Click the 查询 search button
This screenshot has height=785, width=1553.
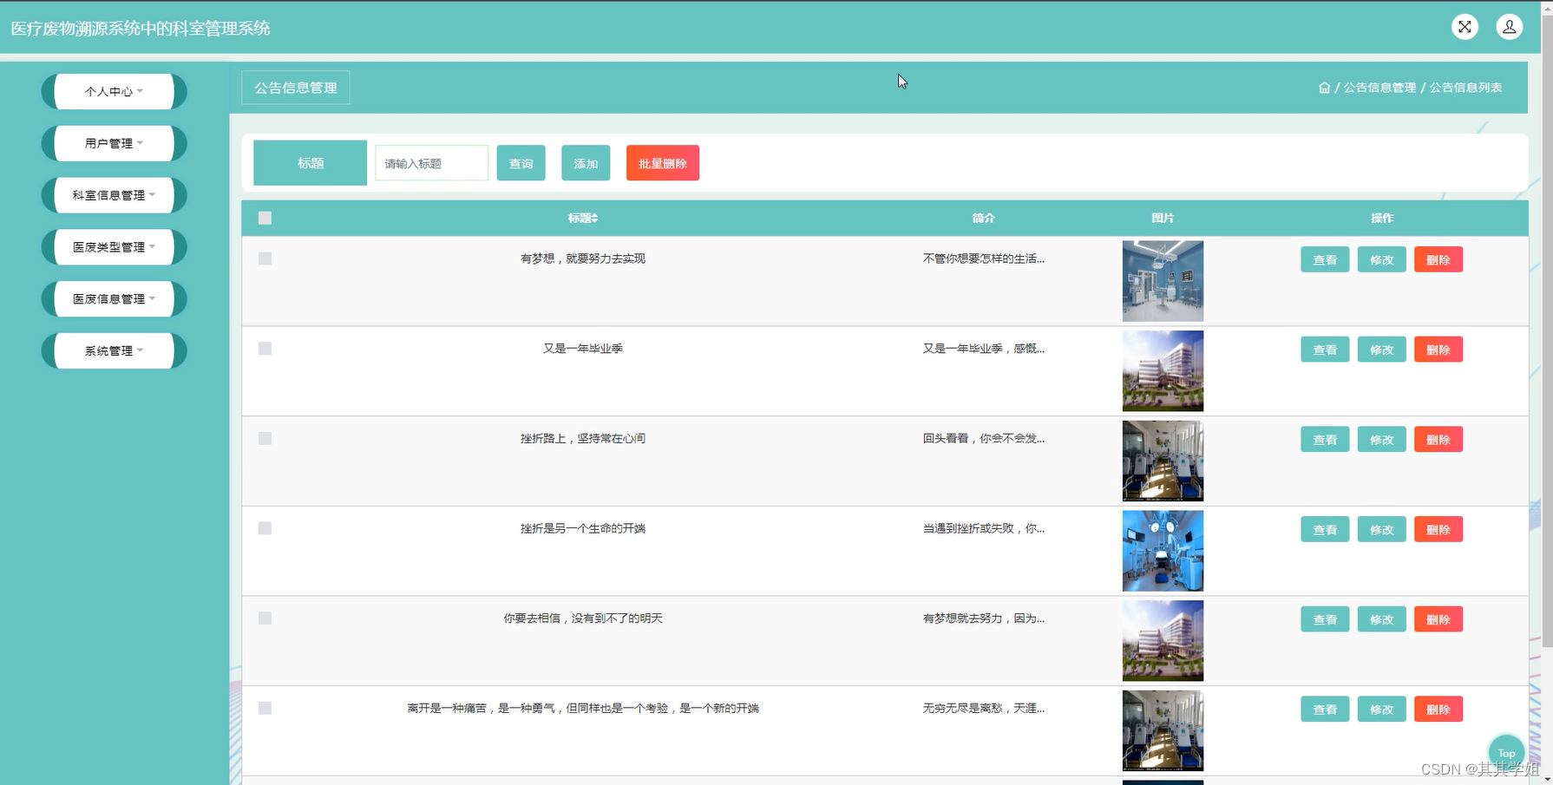coord(521,162)
